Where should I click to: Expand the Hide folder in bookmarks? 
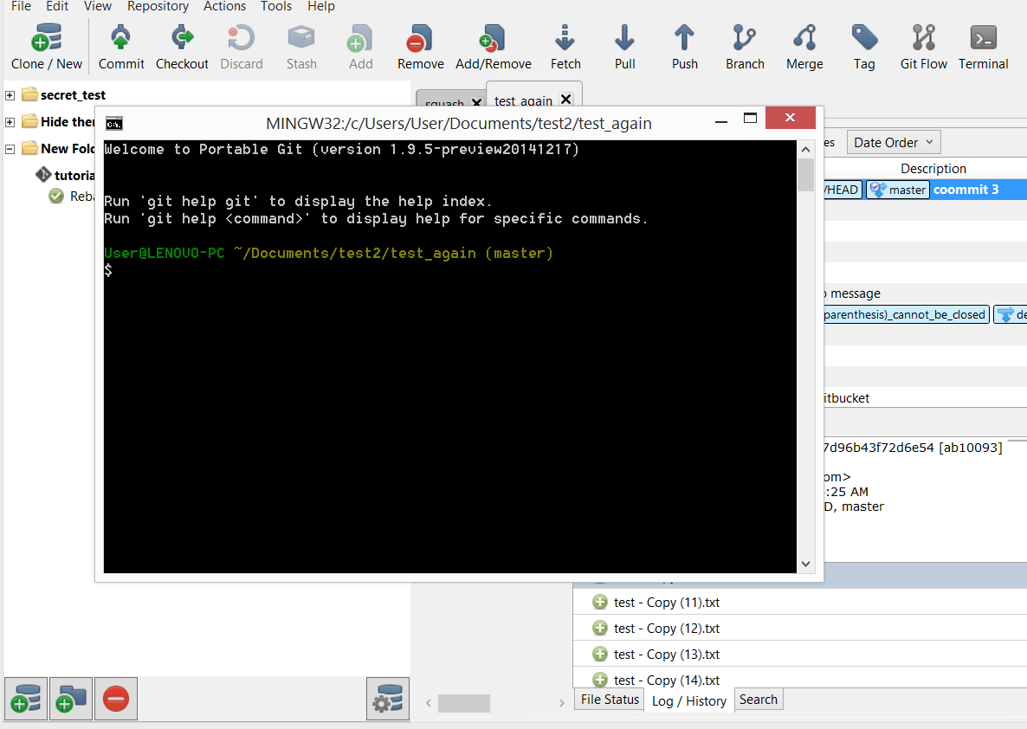(10, 122)
